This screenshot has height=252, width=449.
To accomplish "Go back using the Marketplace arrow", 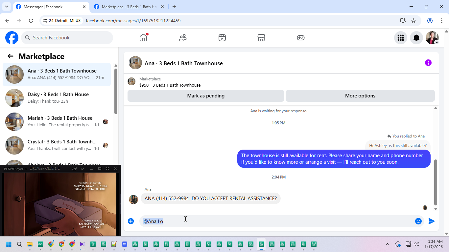I will [x=11, y=56].
